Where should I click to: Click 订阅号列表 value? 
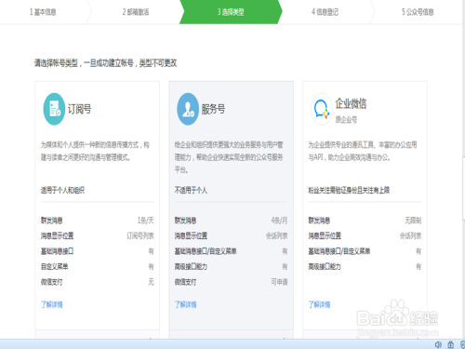tap(140, 236)
